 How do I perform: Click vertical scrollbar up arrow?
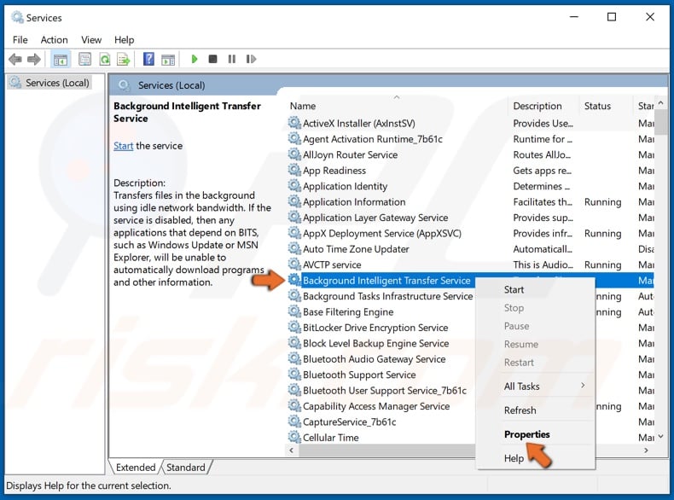pyautogui.click(x=661, y=102)
